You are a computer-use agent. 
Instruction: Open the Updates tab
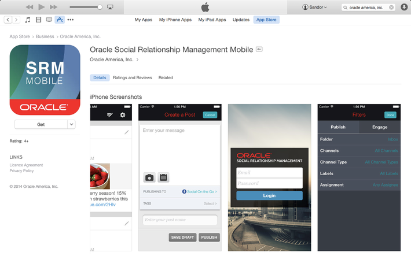coord(241,20)
